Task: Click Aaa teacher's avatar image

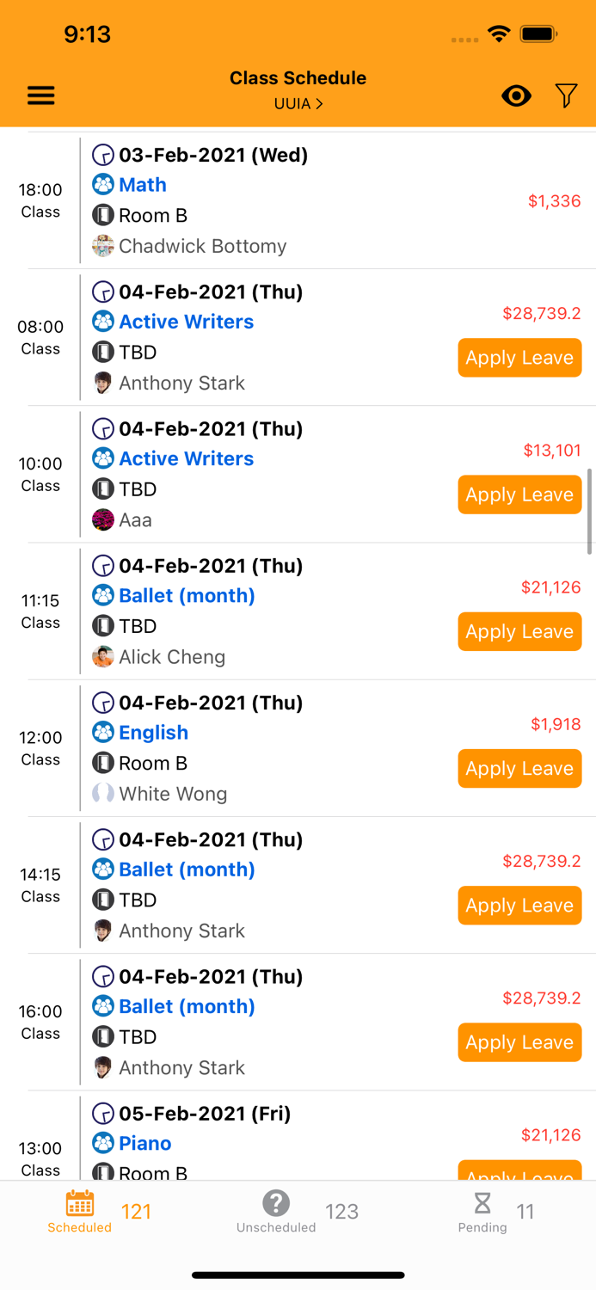Action: (x=103, y=519)
